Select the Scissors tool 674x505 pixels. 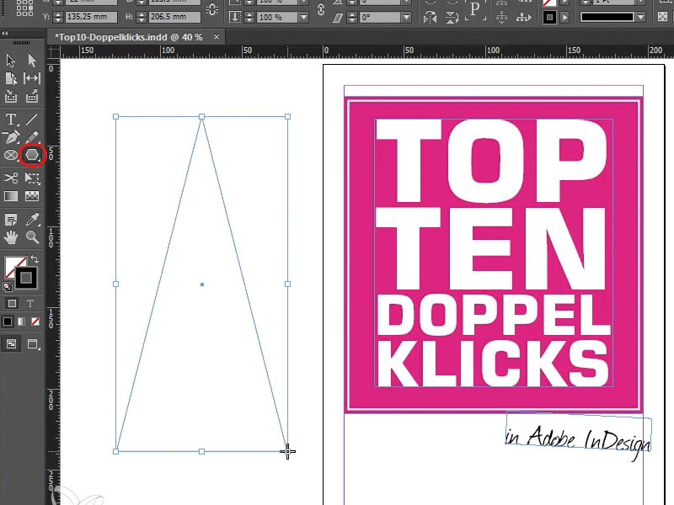click(11, 178)
